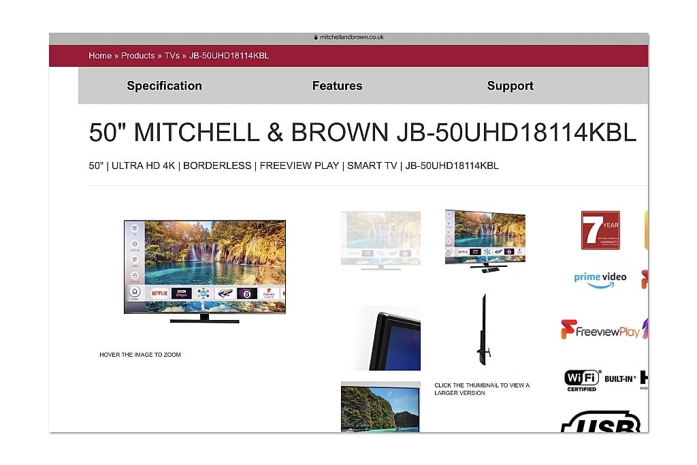
Task: Click JB-50UHD18114KBL breadcrumb item
Action: click(229, 56)
